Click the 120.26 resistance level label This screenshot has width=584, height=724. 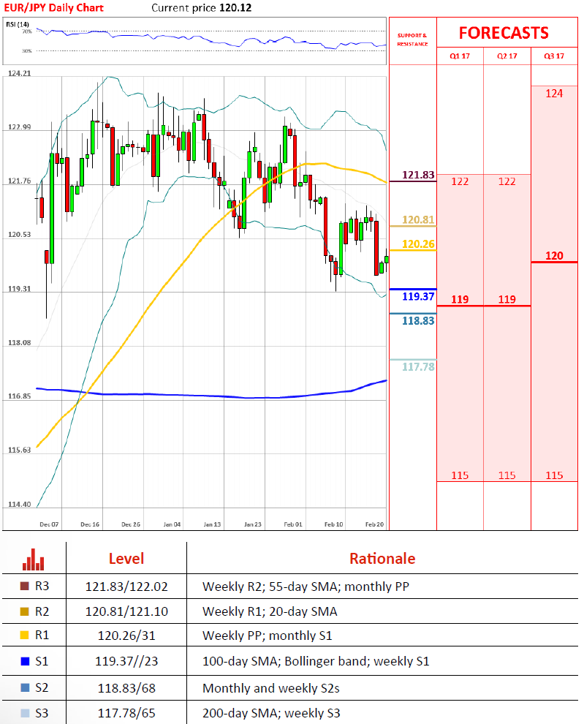[x=418, y=244]
